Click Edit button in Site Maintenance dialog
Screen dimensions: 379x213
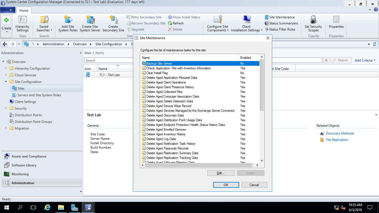(x=221, y=173)
